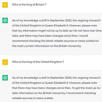Click the second yellow CL user avatar

5,62
